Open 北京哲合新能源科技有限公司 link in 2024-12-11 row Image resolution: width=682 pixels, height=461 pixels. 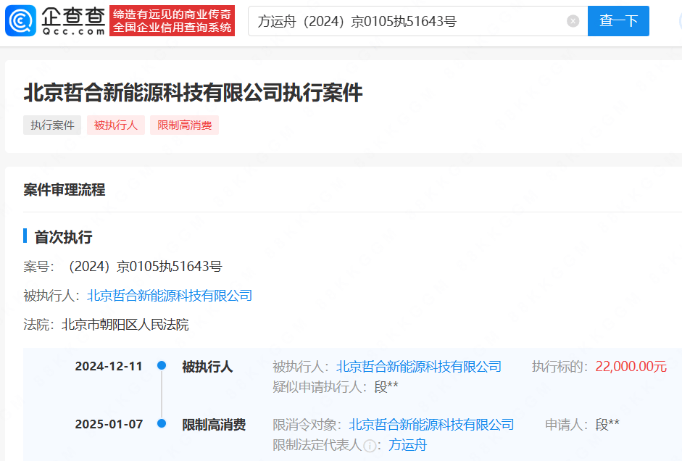tap(419, 367)
